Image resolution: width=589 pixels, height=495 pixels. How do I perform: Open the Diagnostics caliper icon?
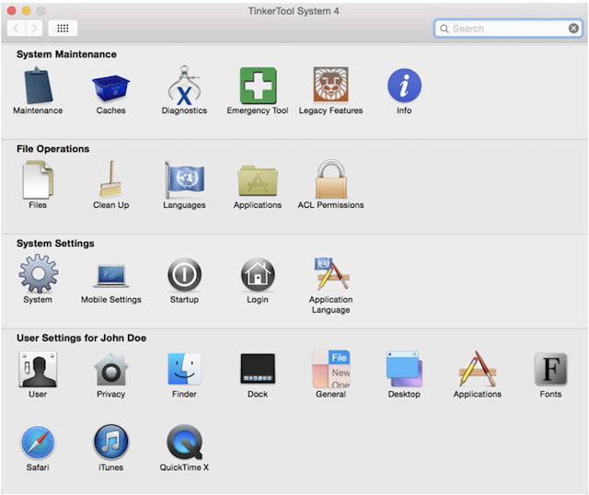(x=184, y=86)
